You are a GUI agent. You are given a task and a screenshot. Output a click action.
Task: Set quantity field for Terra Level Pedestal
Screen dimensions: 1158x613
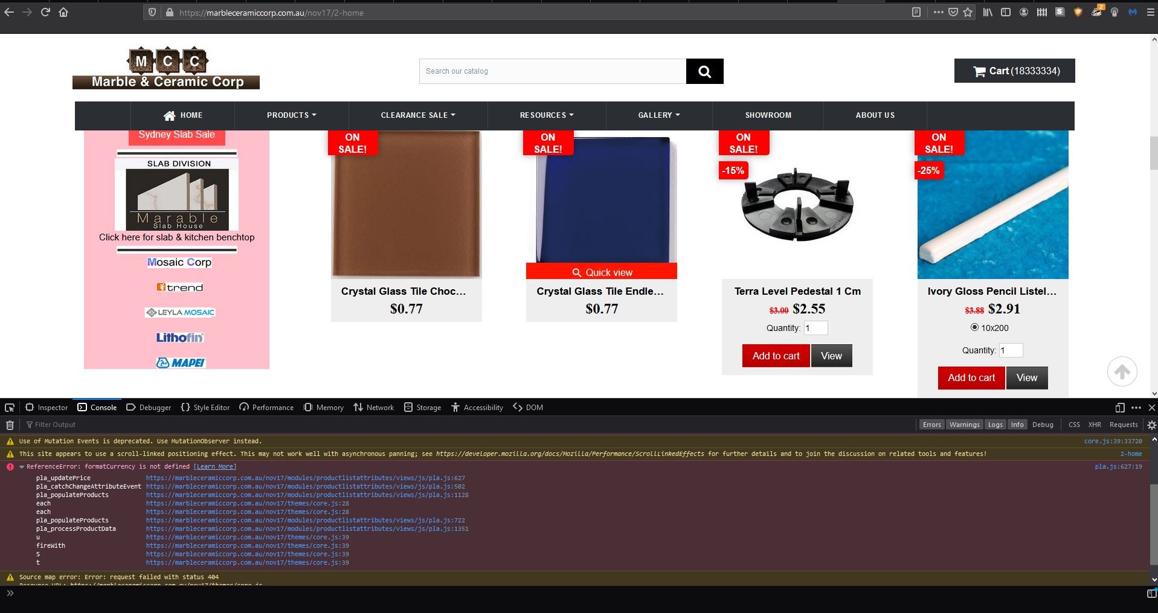815,328
